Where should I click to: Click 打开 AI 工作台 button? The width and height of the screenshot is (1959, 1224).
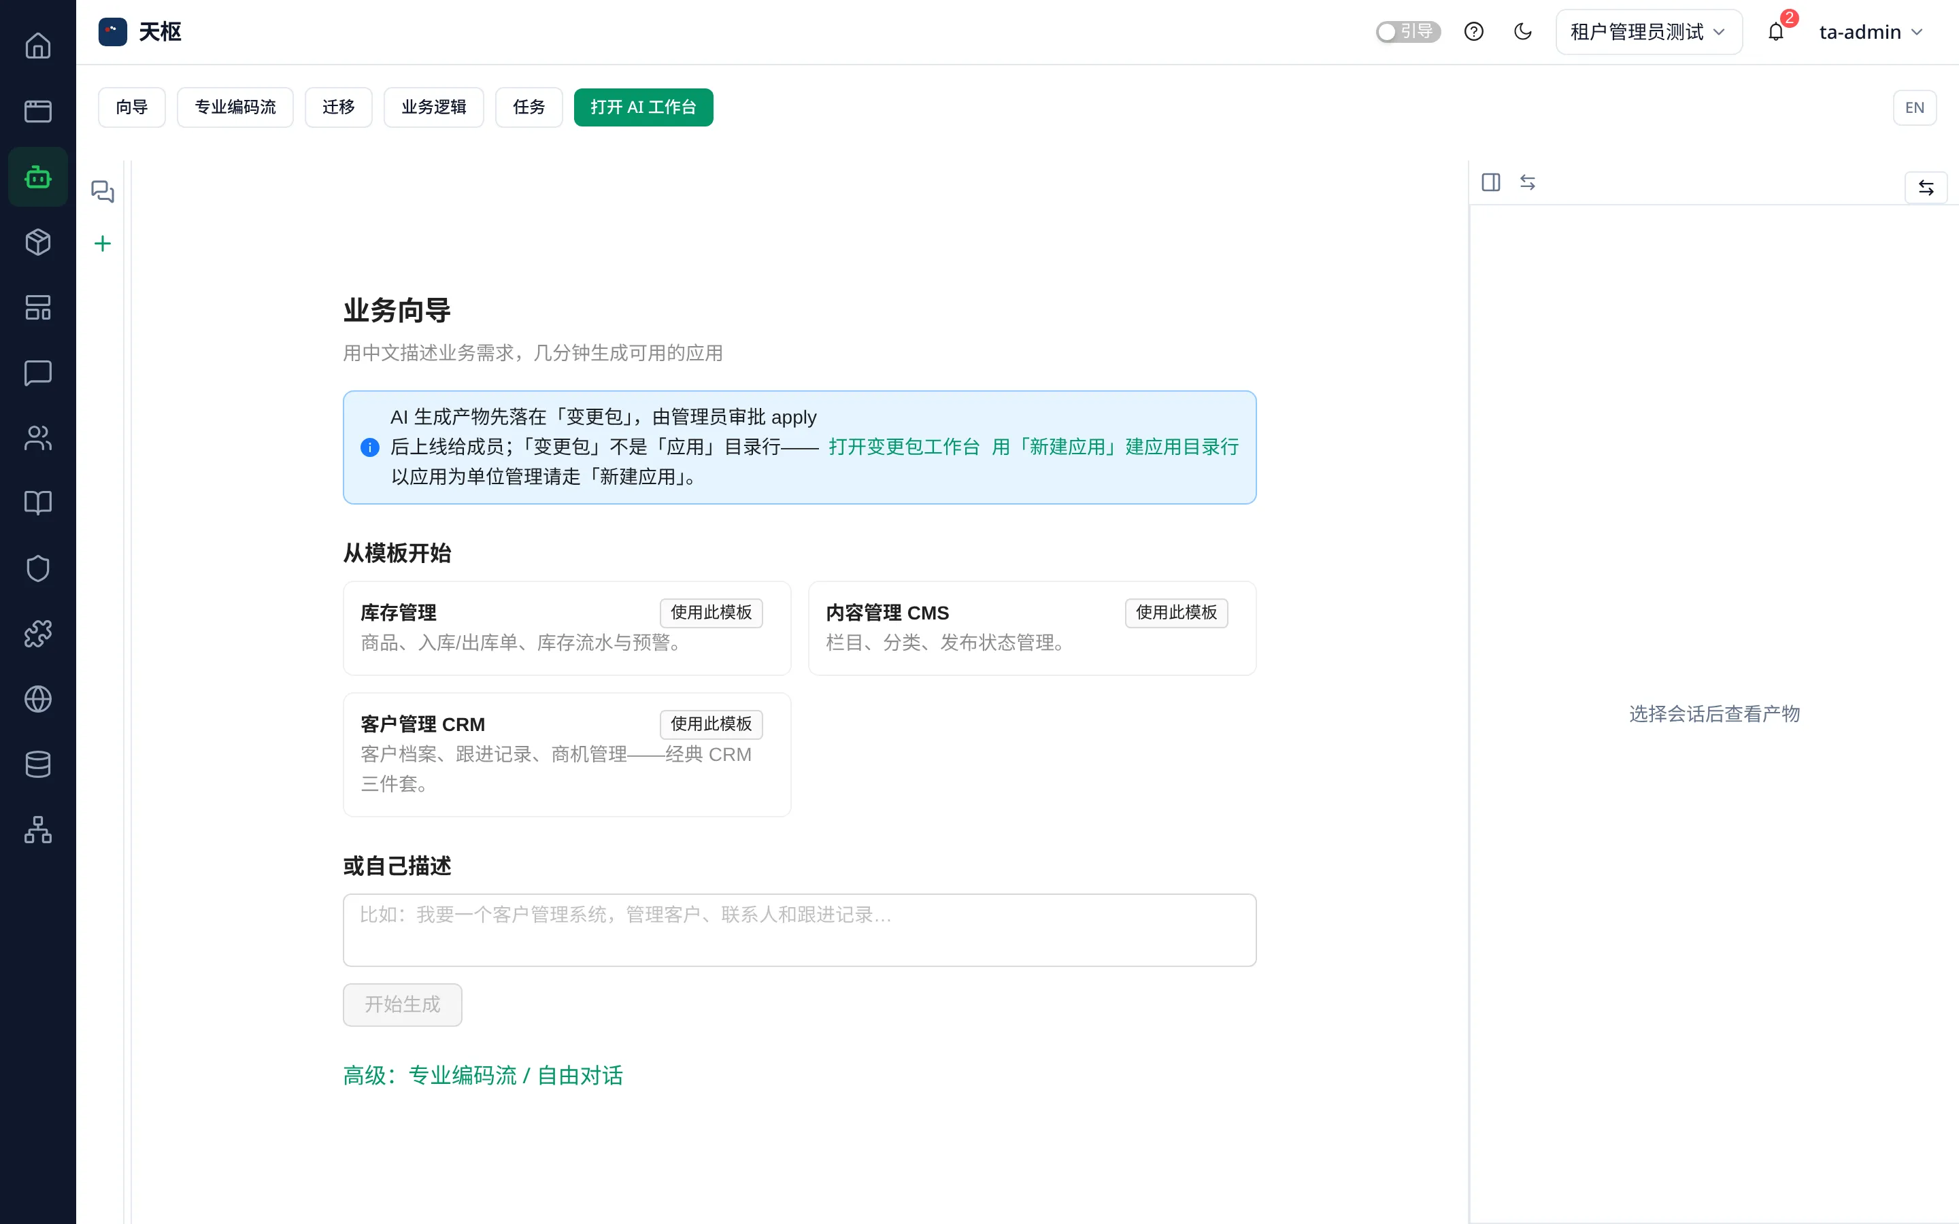click(643, 107)
